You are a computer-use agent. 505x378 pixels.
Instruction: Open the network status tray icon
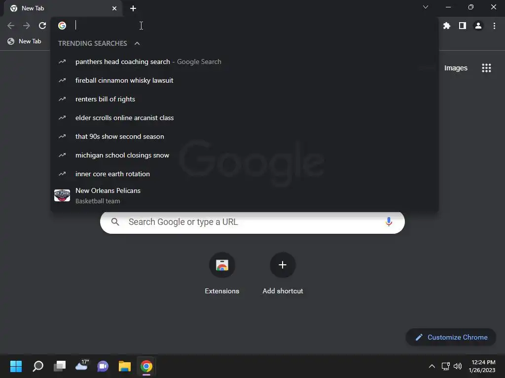coord(446,366)
